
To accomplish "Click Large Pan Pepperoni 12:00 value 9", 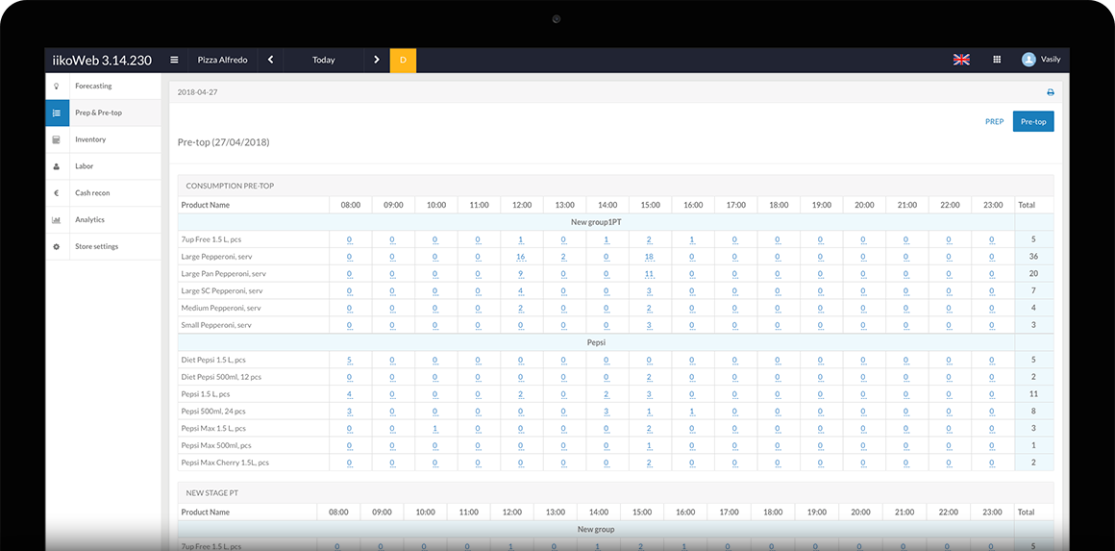I will point(521,274).
